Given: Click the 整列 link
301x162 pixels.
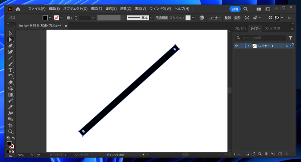Looking at the screenshot, I should (228, 18).
